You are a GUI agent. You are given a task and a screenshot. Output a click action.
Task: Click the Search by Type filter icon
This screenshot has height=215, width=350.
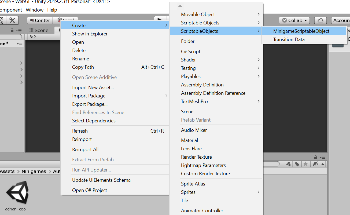pyautogui.click(x=289, y=164)
